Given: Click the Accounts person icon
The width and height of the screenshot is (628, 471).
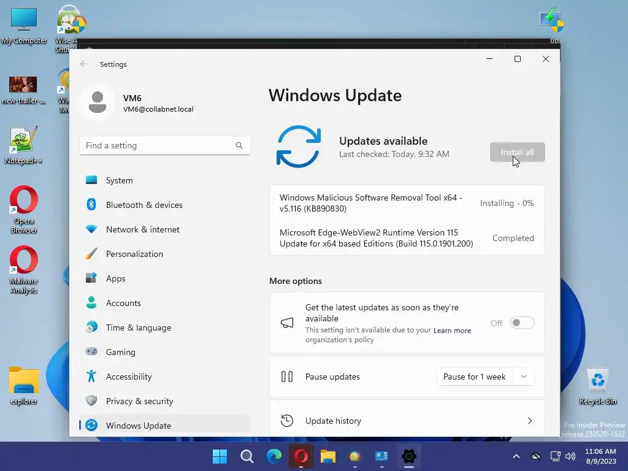Looking at the screenshot, I should [91, 302].
